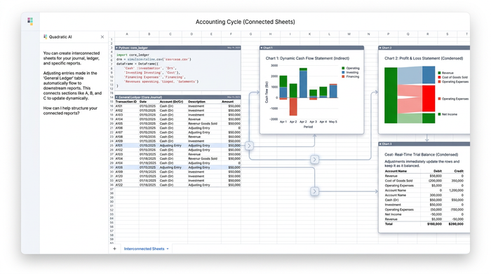Select the Investment row in the trial balance

click(424, 205)
